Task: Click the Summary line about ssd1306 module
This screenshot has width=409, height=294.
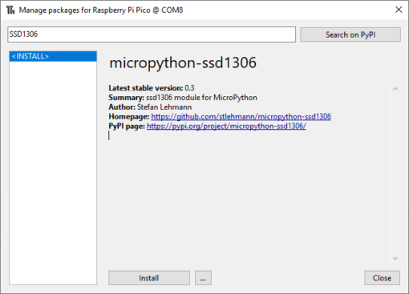Action: [183, 98]
